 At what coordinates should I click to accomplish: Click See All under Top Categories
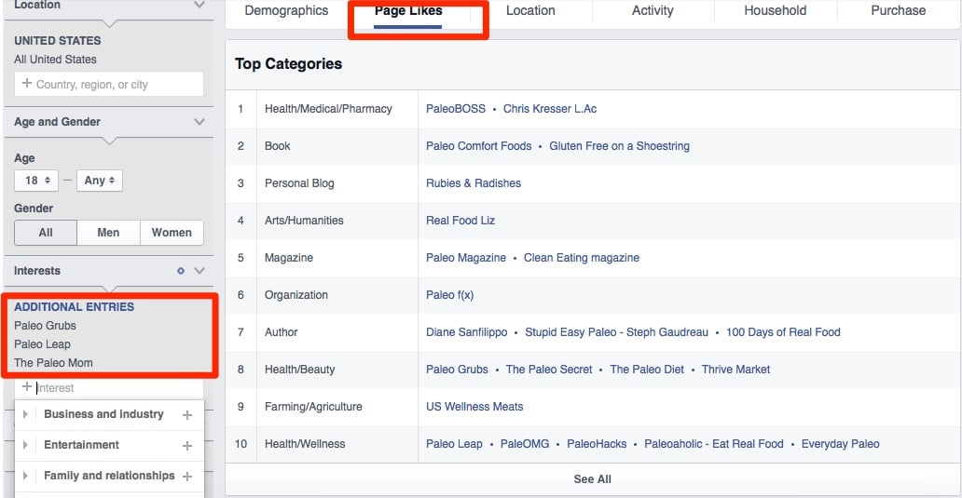coord(592,479)
